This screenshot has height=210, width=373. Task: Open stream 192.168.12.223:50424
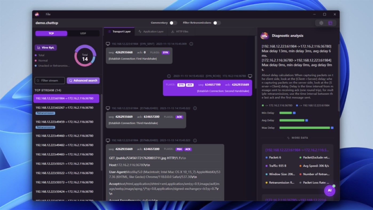[x=66, y=192]
